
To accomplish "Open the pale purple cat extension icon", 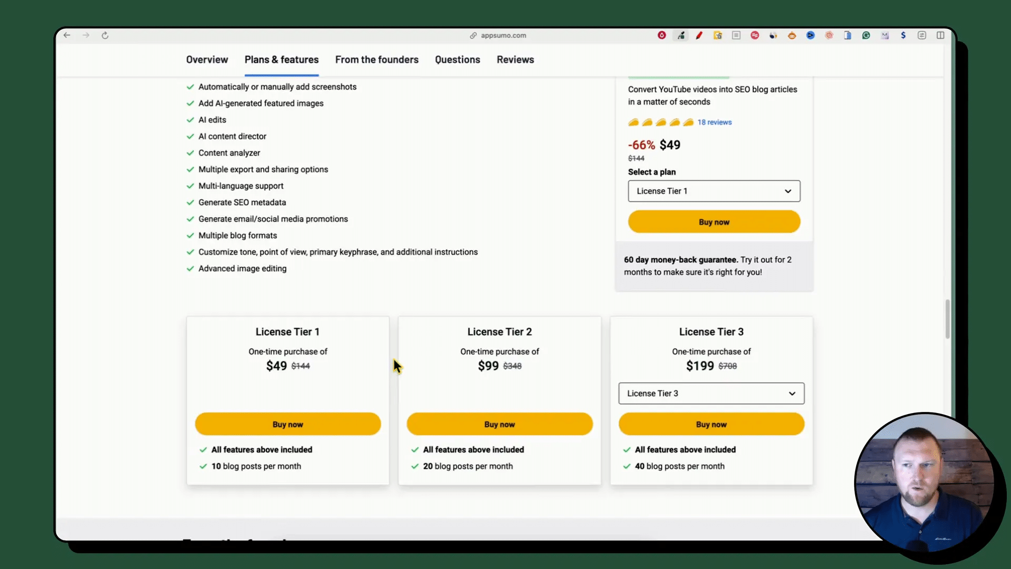I will point(885,35).
